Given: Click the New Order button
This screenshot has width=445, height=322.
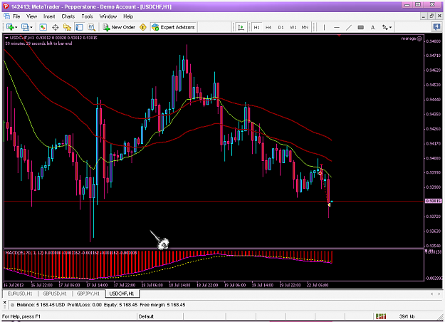Looking at the screenshot, I should point(119,27).
